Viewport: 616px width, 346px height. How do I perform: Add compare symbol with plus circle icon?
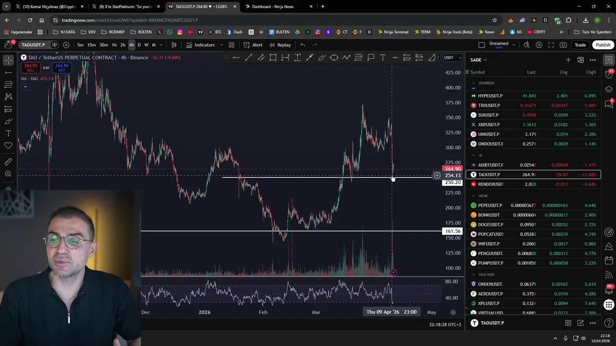[66, 45]
